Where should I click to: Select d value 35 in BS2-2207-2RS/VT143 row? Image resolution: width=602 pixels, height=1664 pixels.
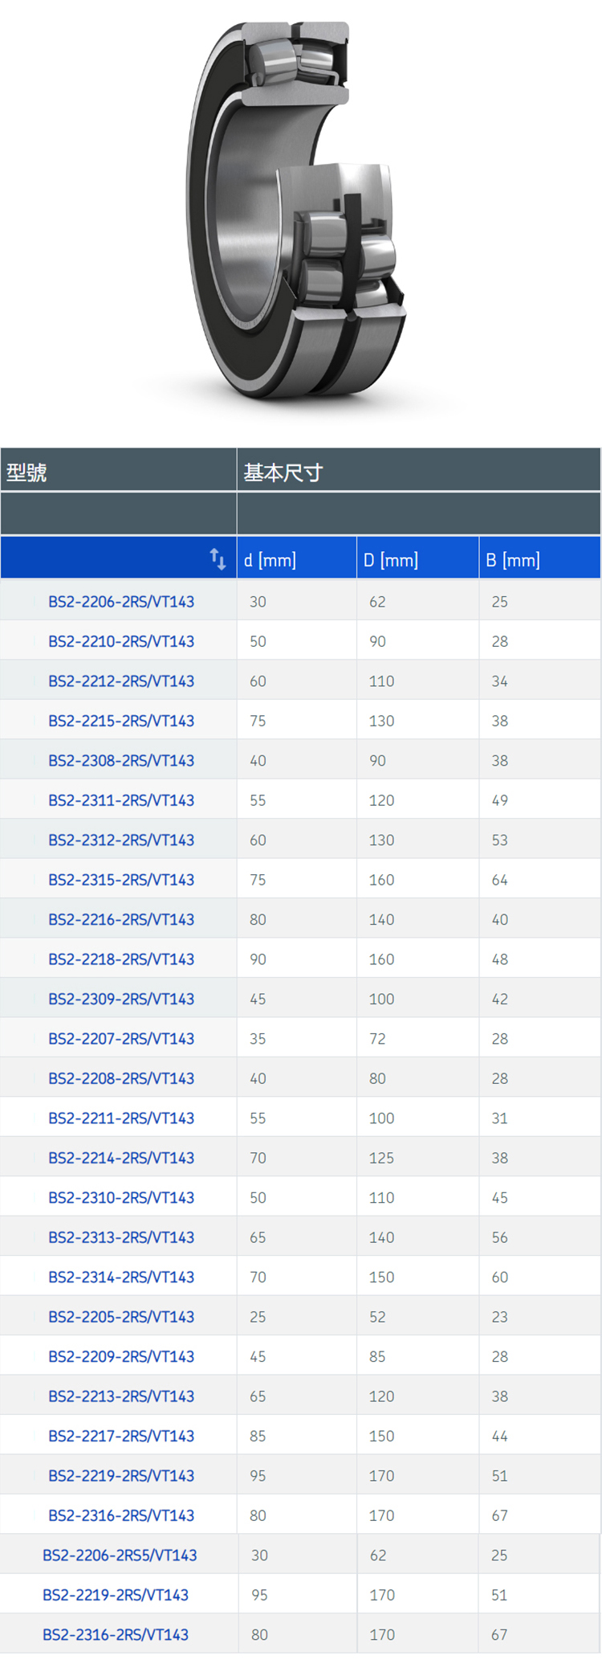tap(258, 1039)
